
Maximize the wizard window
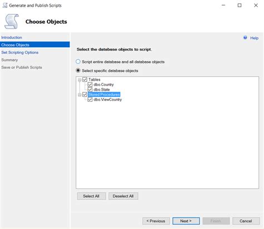pyautogui.click(x=239, y=6)
